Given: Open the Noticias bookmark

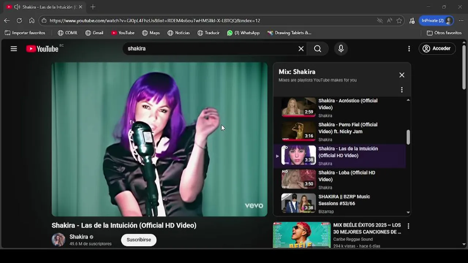Looking at the screenshot, I should 179,33.
